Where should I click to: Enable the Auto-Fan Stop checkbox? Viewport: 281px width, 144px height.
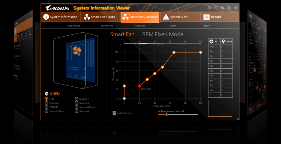click(x=114, y=113)
